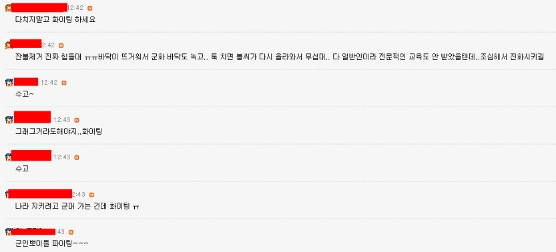Click N badge above '그래그거라도해야지' comment
The width and height of the screenshot is (556, 252).
pos(77,121)
